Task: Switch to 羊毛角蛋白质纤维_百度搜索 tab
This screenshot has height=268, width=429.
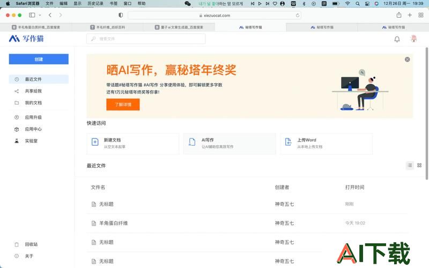Action: click(x=36, y=27)
